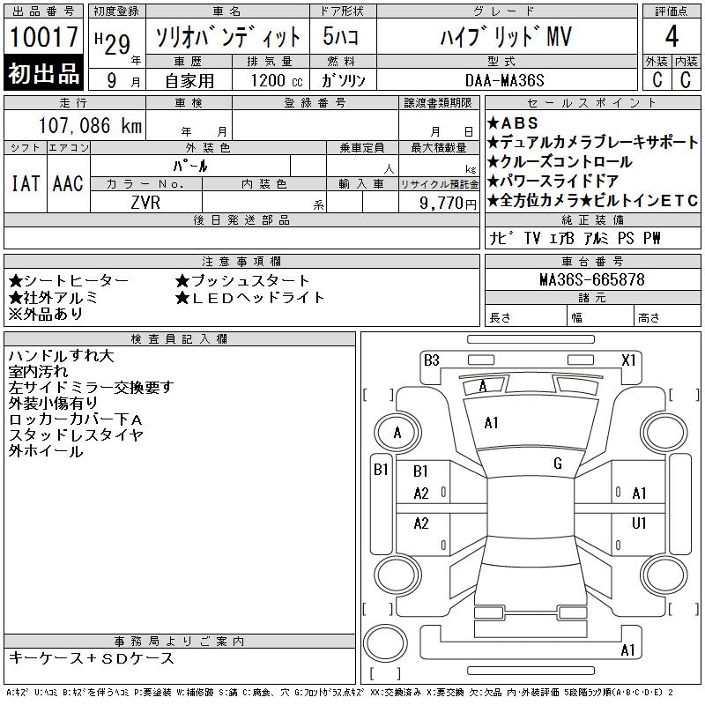Screen dimensions: 705x705
Task: Select the ※外品あり remark
Action: [46, 314]
